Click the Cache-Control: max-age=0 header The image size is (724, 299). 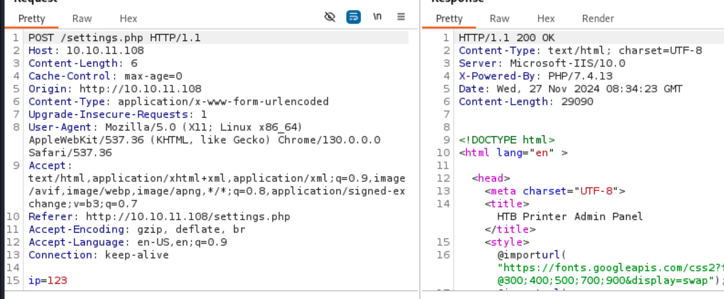(x=105, y=76)
